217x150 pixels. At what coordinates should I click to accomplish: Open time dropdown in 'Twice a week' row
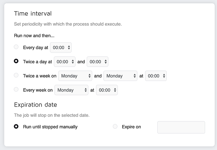tap(156, 76)
